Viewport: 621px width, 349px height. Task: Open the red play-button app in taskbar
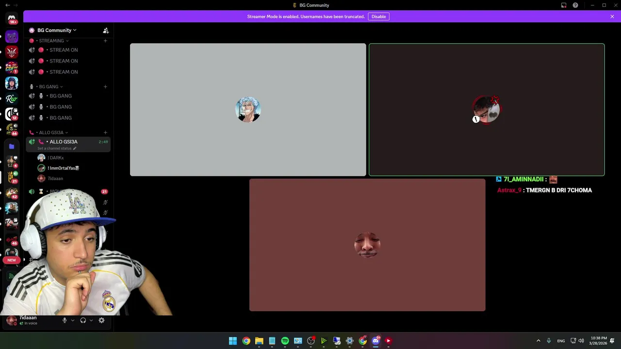click(x=388, y=341)
